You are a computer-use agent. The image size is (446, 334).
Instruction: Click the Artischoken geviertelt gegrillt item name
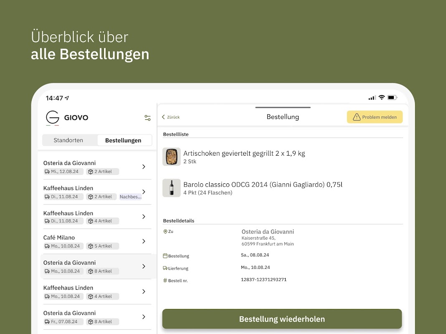(244, 154)
